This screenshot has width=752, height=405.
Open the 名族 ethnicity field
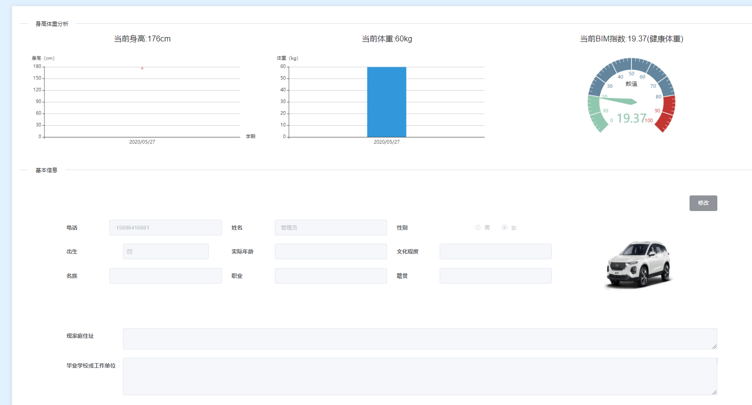point(165,276)
